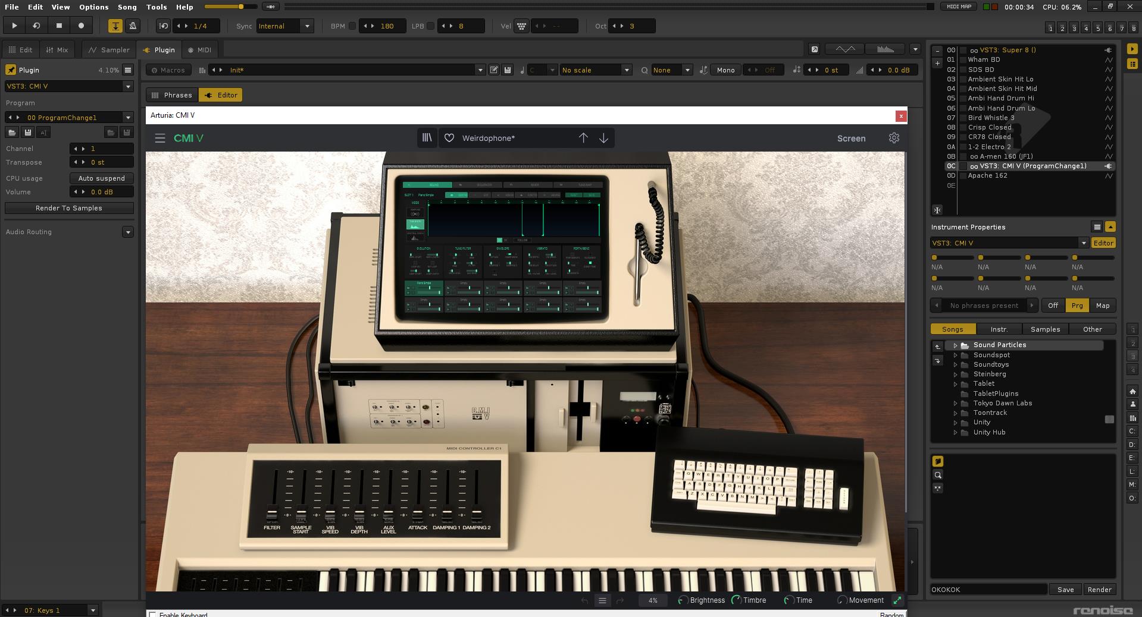Toggle the BPM checkbox
The image size is (1142, 617).
tap(352, 26)
